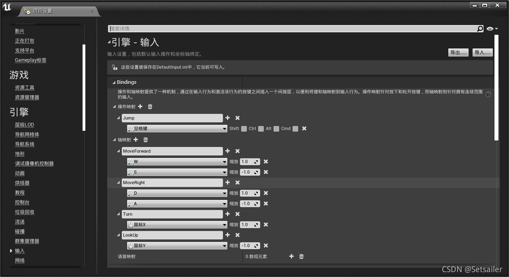Open 调试摄像机控制器 in sidebar
The width and height of the screenshot is (509, 277).
(x=34, y=164)
